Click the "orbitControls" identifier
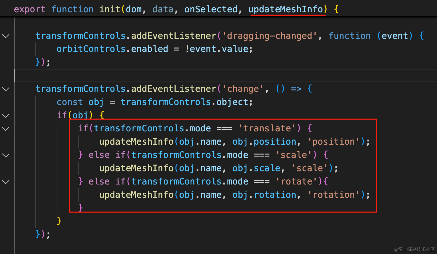Viewport: 437px width, 254px height. [x=91, y=49]
